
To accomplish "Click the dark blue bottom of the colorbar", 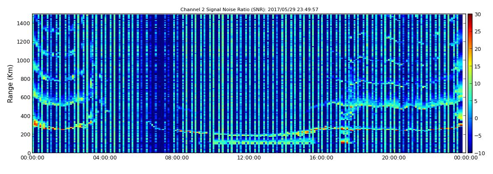I will point(470,150).
